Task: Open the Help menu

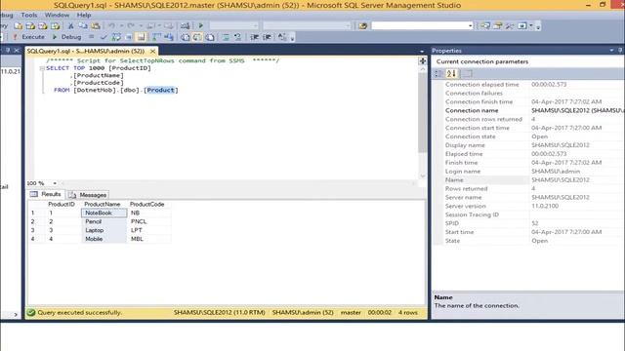Action: 84,15
